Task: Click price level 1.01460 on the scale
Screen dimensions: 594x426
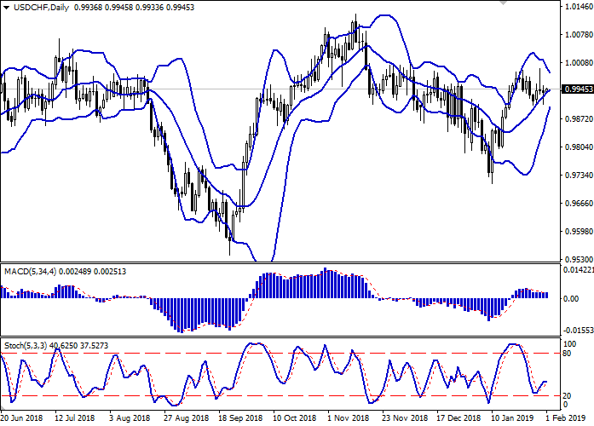Action: pos(579,7)
